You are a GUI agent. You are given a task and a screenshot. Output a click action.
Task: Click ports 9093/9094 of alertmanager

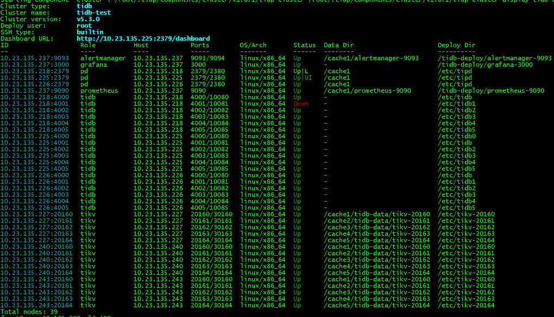(x=207, y=58)
